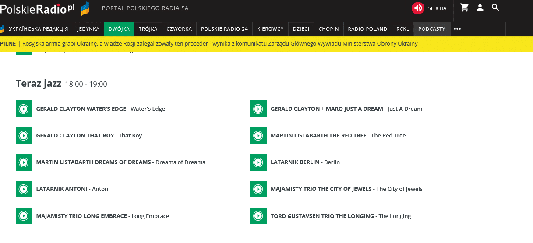Open RCKL tab
The height and width of the screenshot is (243, 533).
pyautogui.click(x=402, y=29)
